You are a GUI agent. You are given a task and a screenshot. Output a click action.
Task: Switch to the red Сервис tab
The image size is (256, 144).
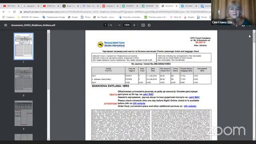[110, 6]
